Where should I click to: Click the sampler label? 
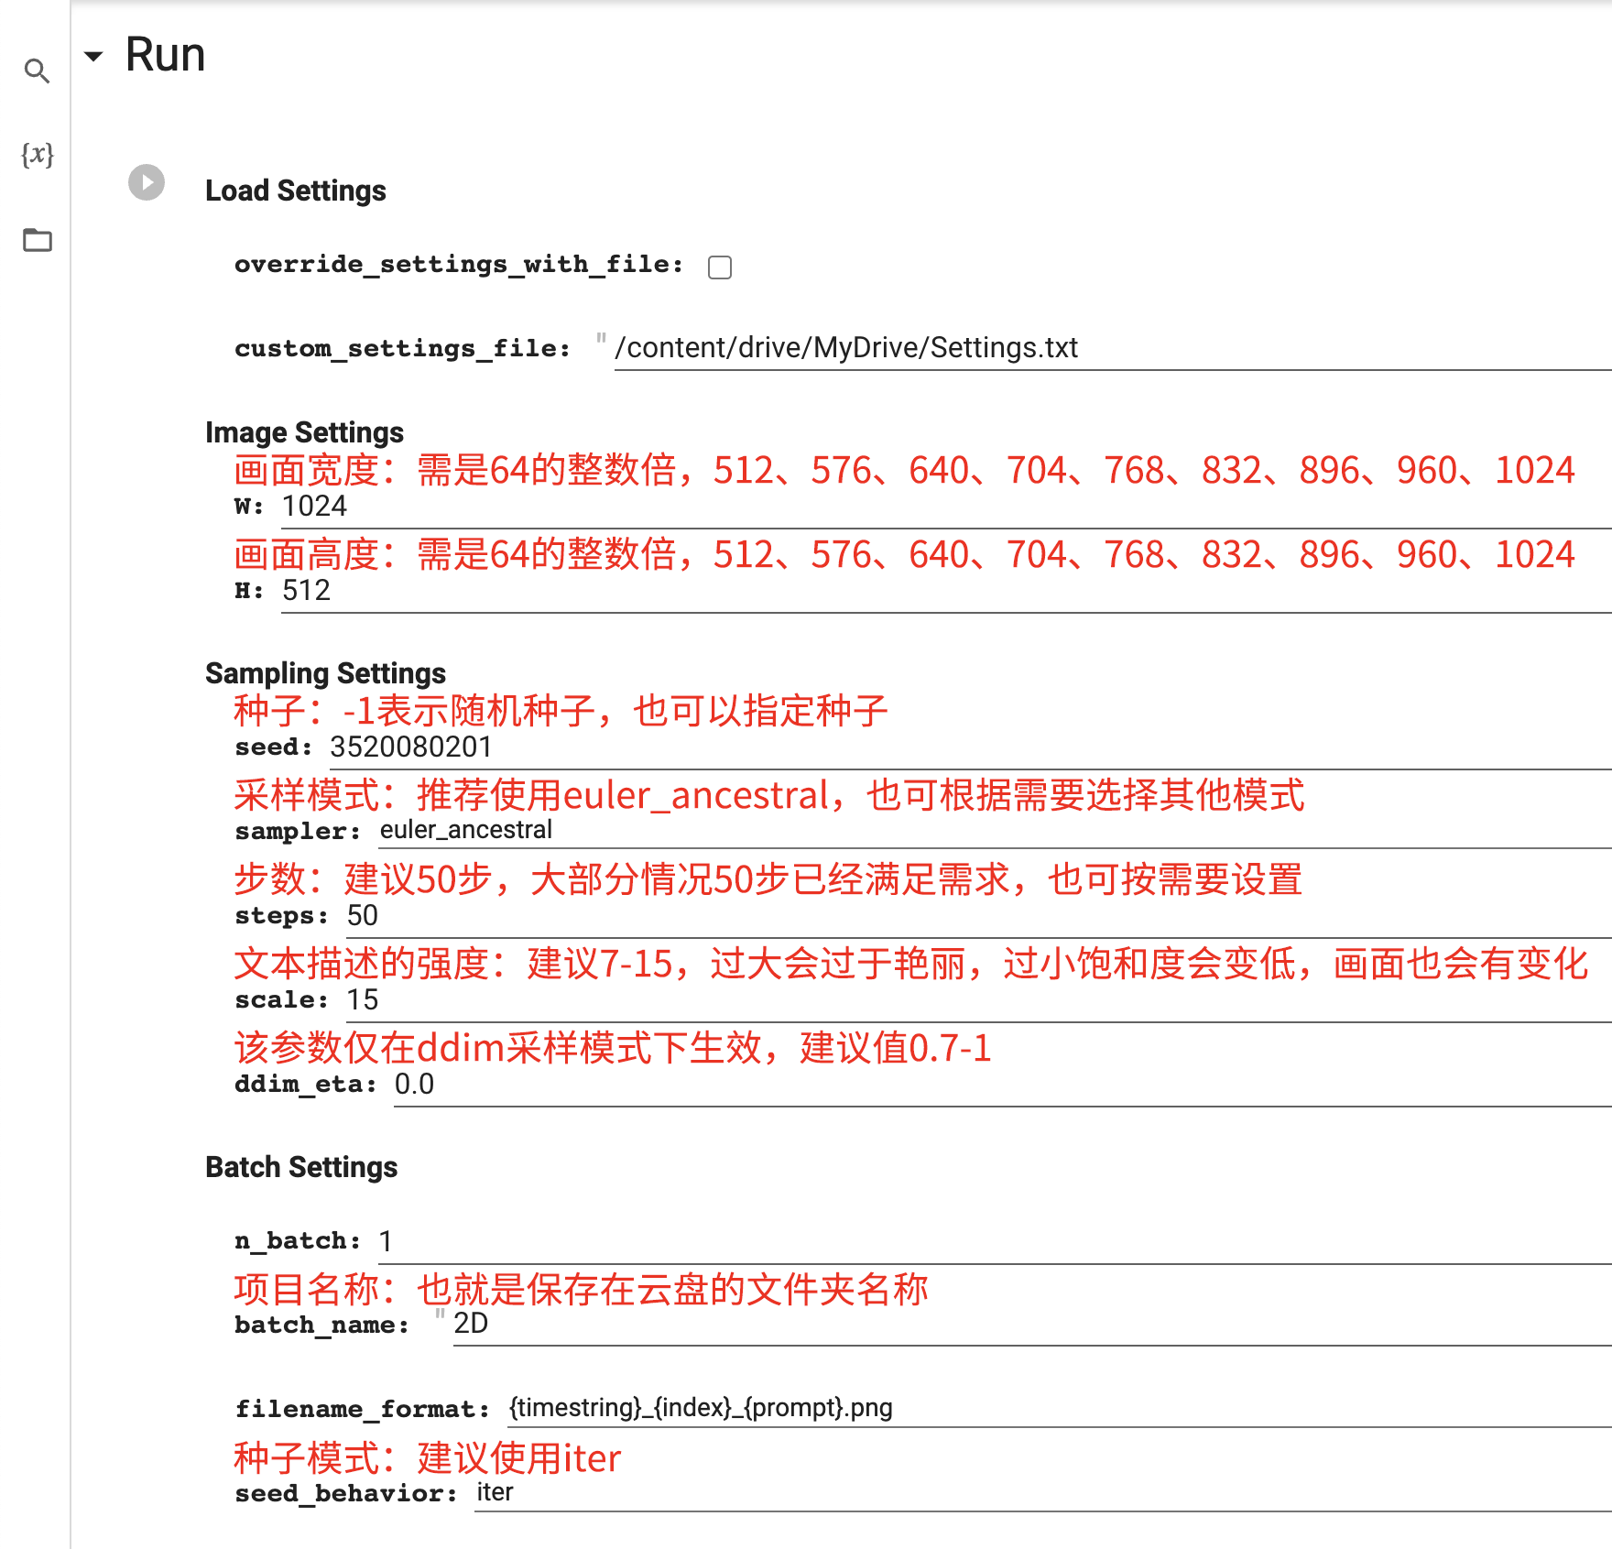coord(298,832)
